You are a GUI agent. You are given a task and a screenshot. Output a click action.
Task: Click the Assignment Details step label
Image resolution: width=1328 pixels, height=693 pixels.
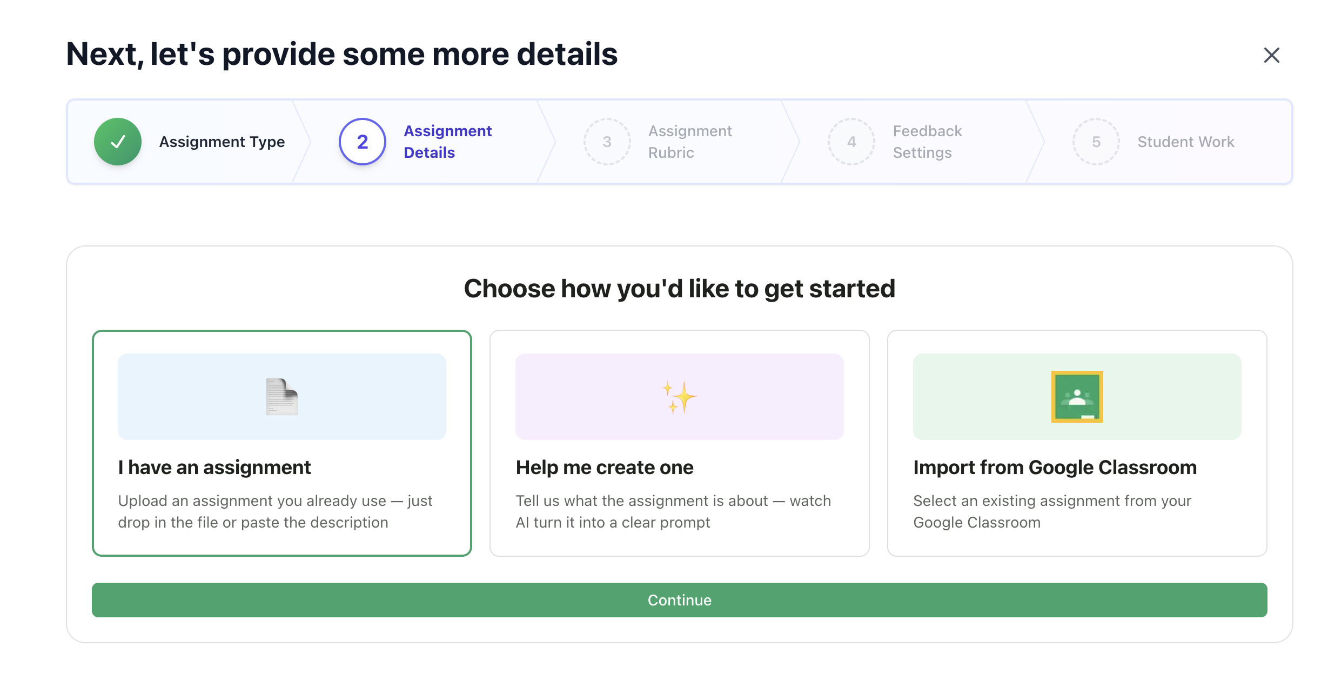[447, 141]
